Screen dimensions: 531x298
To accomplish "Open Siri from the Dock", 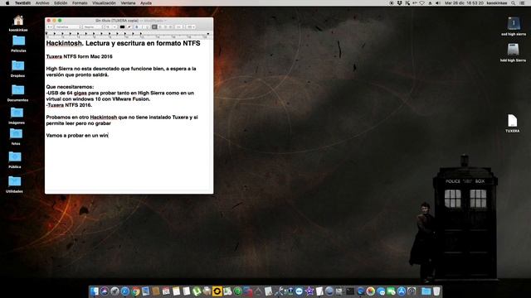I will (x=105, y=291).
